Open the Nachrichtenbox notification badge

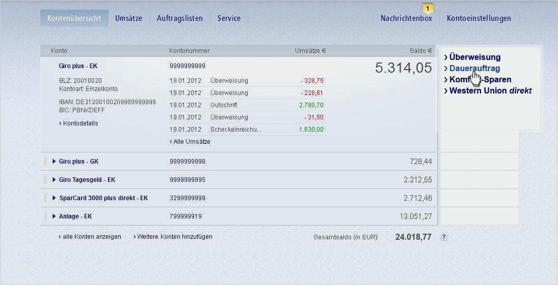[428, 8]
